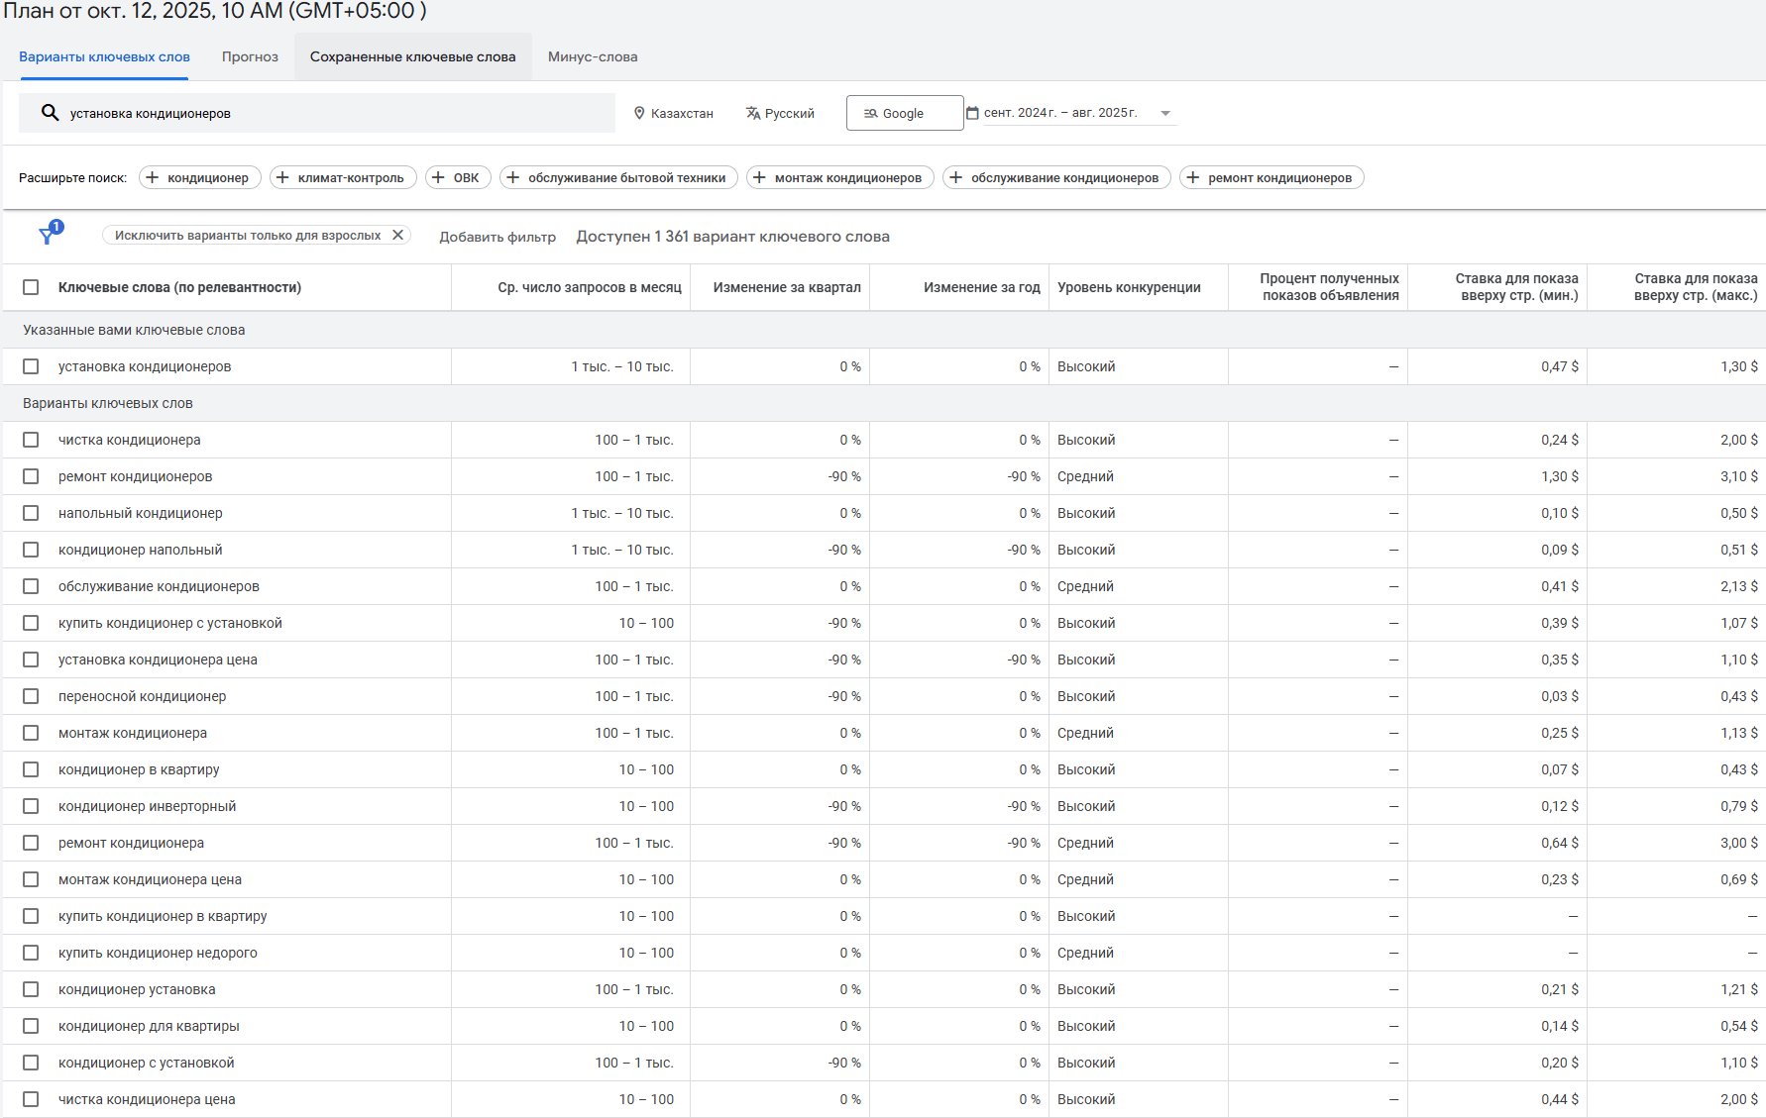Image resolution: width=1766 pixels, height=1118 pixels.
Task: Click the Русский language translate icon
Action: click(753, 113)
